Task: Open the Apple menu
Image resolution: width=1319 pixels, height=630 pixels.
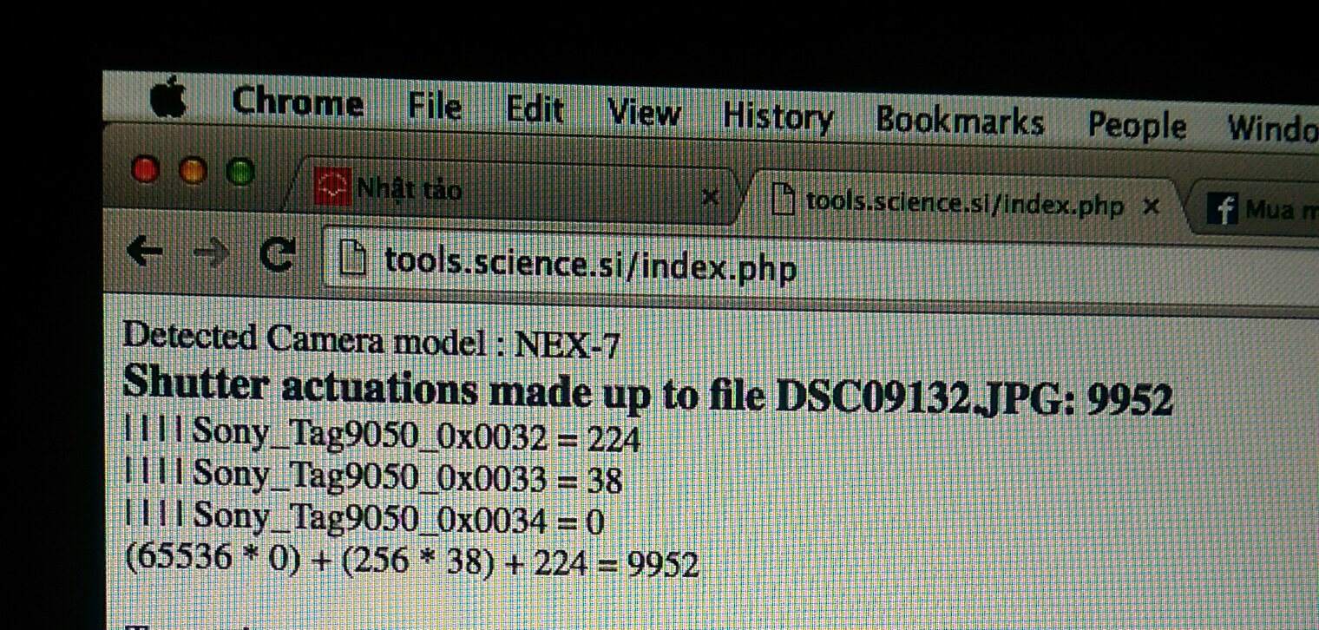Action: (x=167, y=96)
